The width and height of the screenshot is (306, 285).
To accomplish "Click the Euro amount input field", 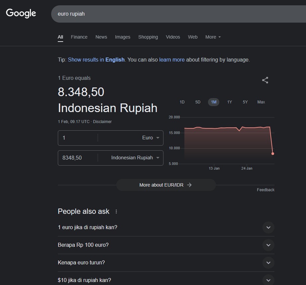I will 78,138.
